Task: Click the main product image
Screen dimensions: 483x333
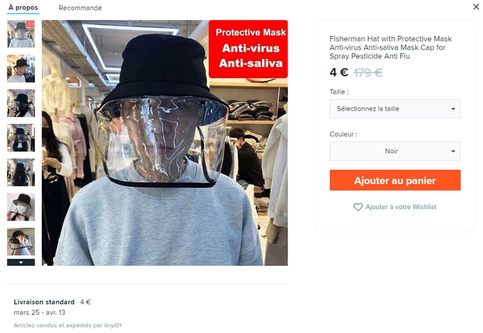Action: coord(165,143)
